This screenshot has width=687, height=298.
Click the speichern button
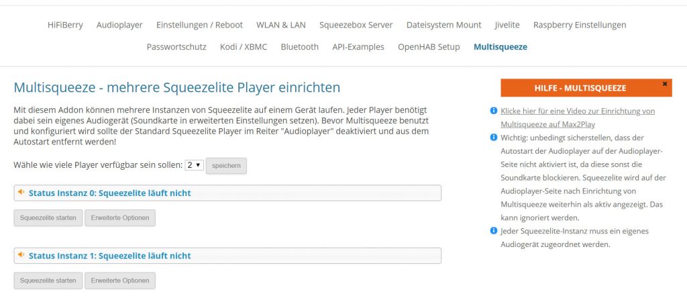point(226,166)
